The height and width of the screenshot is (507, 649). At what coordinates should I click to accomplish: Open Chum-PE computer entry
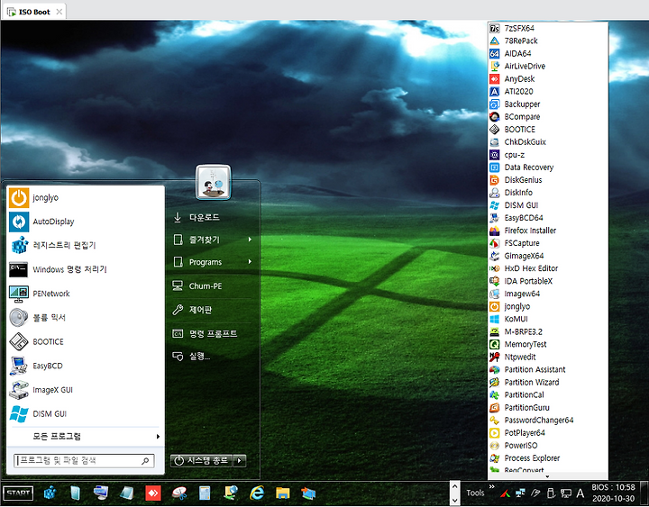point(213,285)
